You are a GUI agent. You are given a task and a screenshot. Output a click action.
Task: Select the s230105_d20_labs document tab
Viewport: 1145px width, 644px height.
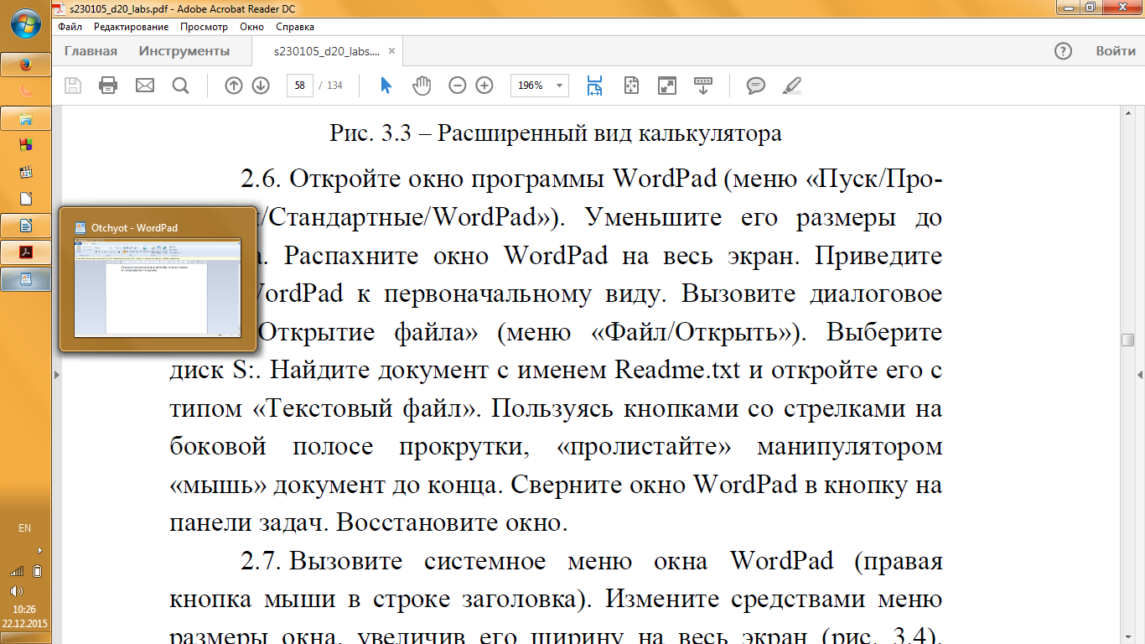(326, 51)
